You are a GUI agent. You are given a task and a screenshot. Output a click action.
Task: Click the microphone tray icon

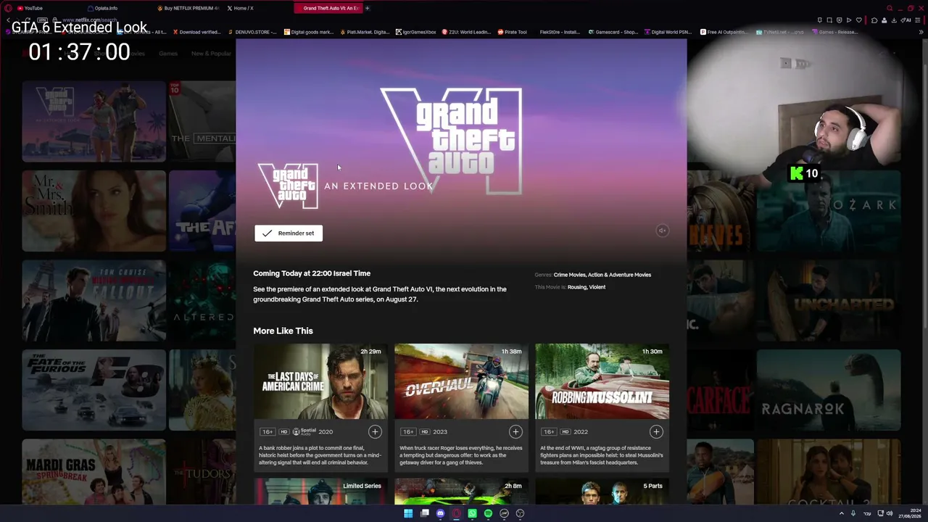tap(855, 513)
